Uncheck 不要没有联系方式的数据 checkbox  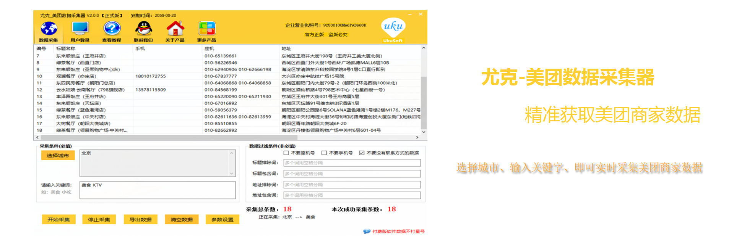[x=362, y=153]
